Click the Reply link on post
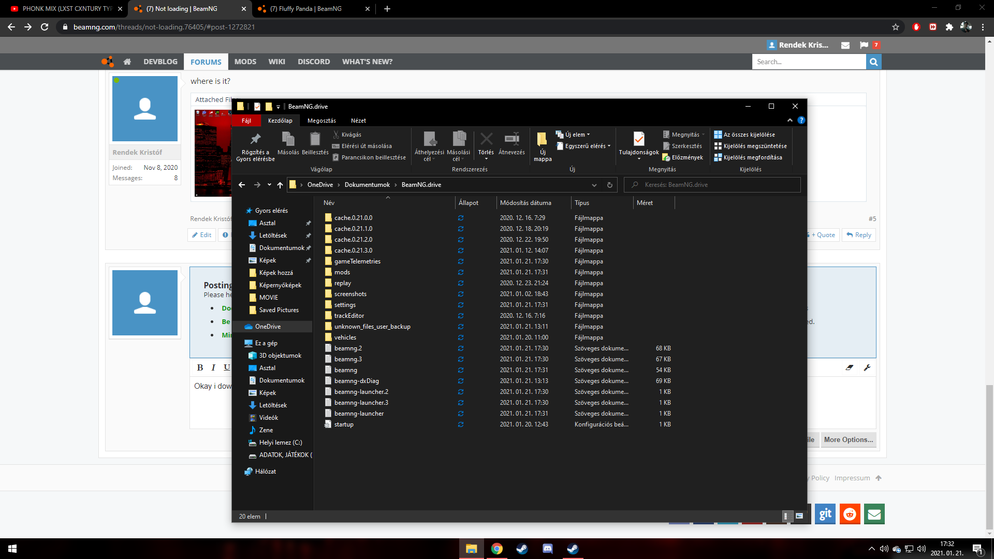 tap(859, 235)
